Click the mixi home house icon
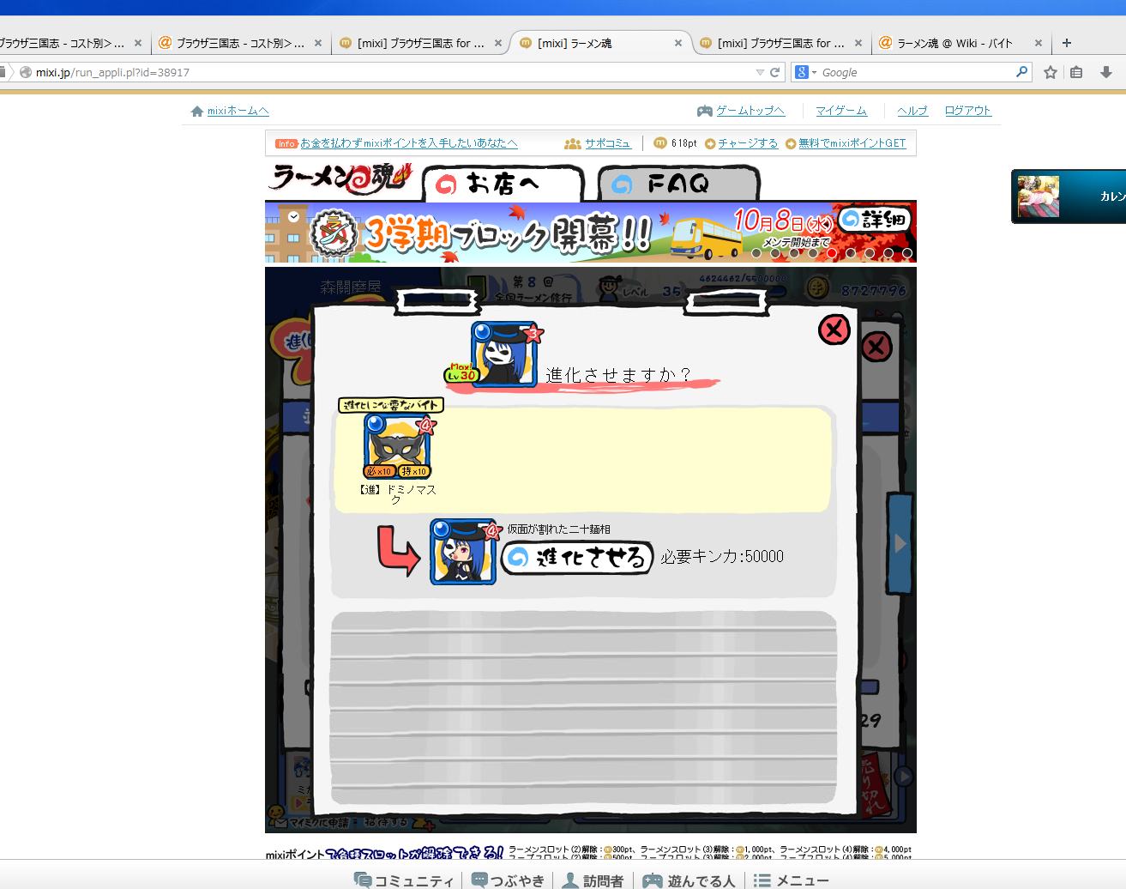The image size is (1126, 889). point(197,111)
